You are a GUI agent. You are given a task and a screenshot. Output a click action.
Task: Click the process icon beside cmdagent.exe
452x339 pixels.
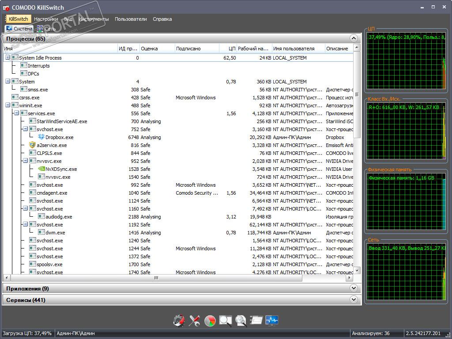[33, 192]
